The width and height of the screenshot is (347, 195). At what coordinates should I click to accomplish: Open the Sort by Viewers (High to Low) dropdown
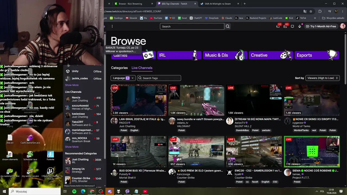click(323, 78)
